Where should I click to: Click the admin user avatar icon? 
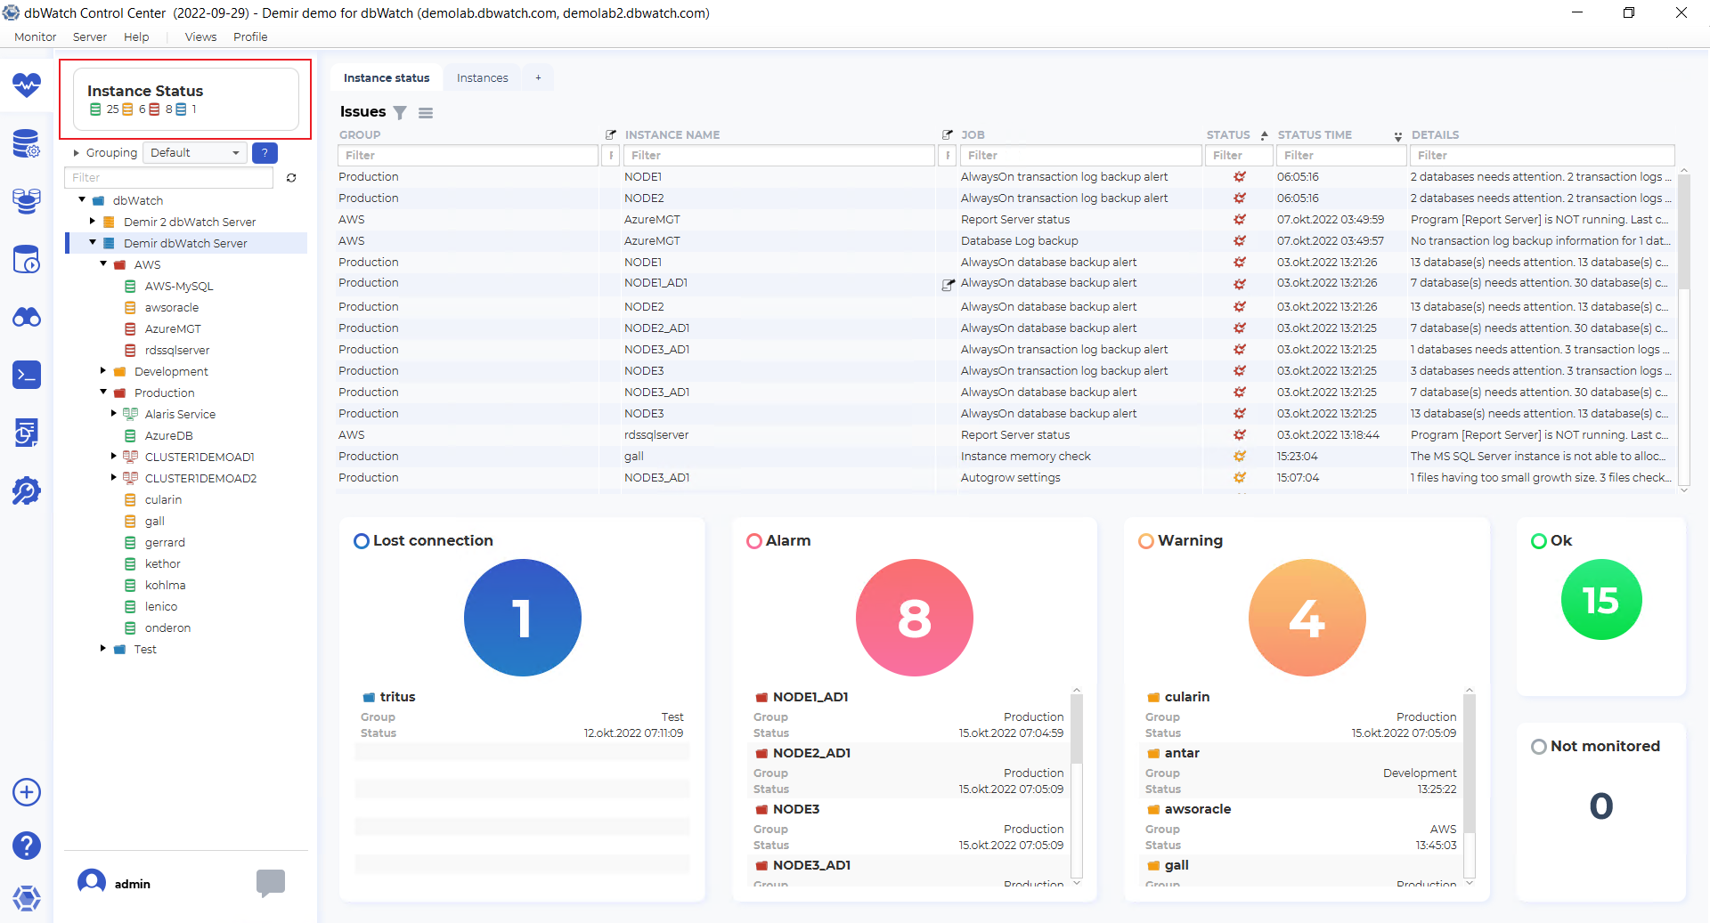point(92,883)
